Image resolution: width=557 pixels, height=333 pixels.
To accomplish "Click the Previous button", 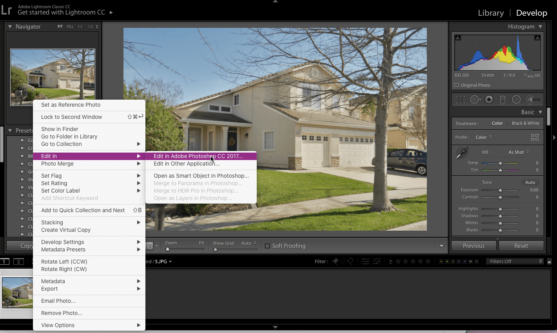I will pos(474,246).
